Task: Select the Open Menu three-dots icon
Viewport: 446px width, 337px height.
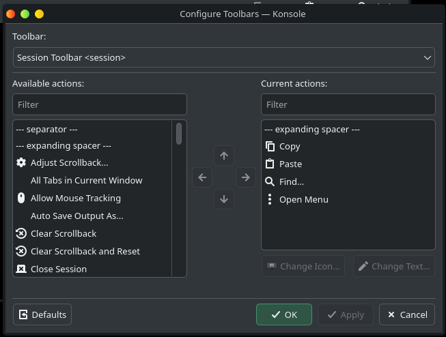Action: [x=270, y=199]
